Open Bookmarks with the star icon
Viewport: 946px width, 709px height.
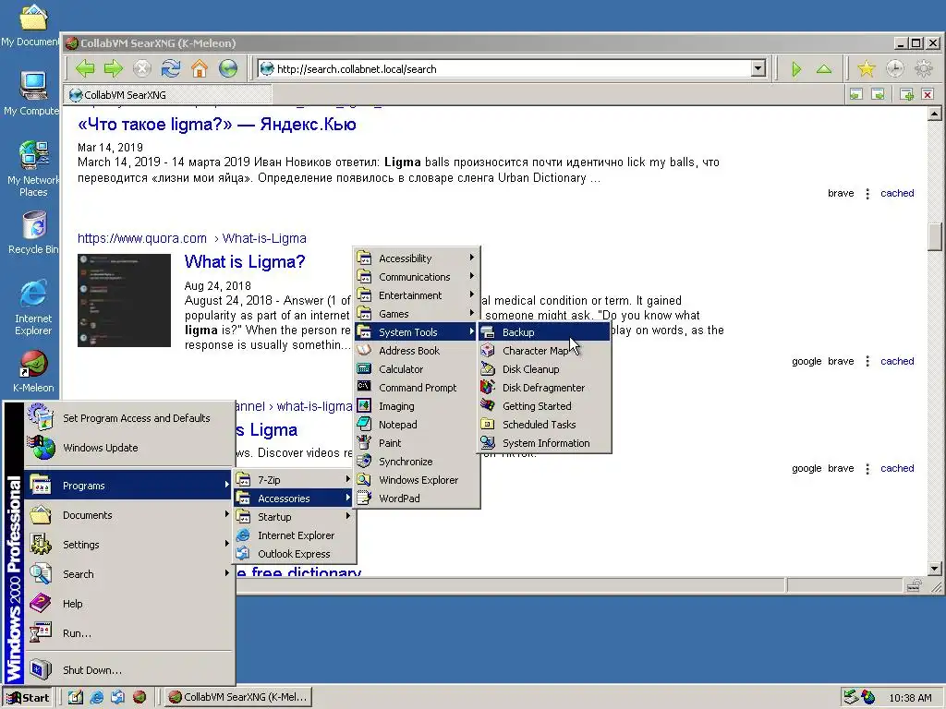[867, 68]
